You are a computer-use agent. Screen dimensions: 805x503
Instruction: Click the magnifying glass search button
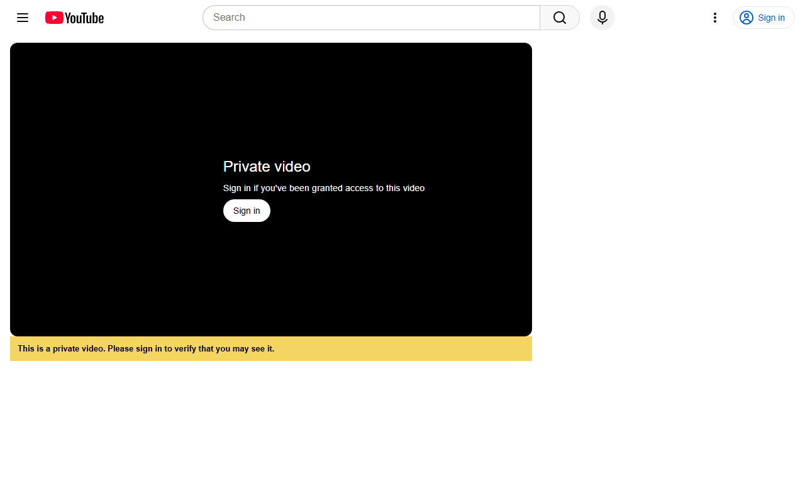click(x=560, y=18)
